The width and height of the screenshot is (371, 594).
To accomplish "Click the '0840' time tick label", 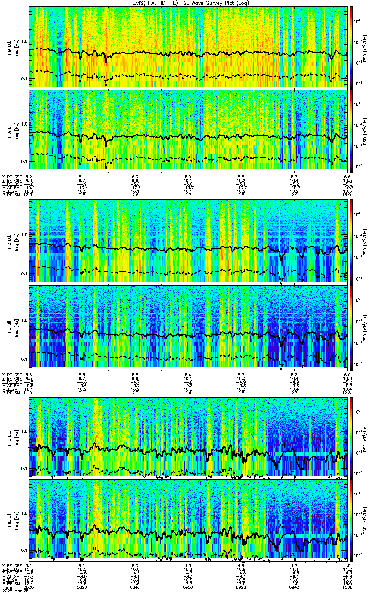I will [x=135, y=587].
